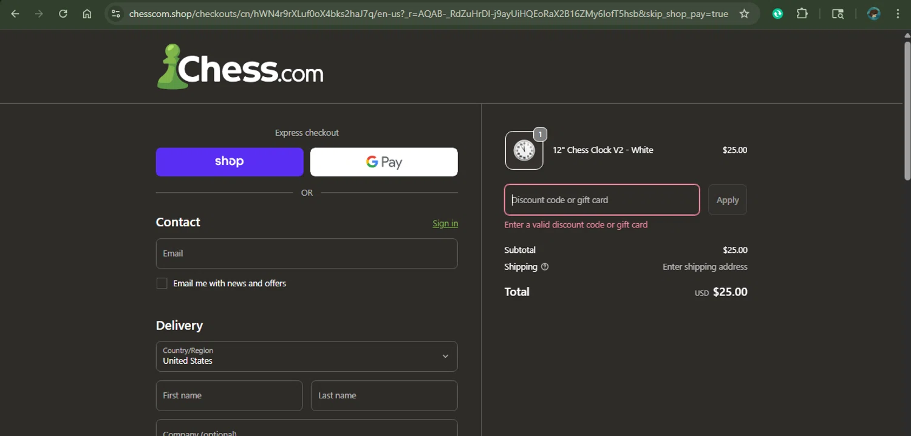
Task: Click the chess clock product thumbnail
Action: (x=524, y=150)
